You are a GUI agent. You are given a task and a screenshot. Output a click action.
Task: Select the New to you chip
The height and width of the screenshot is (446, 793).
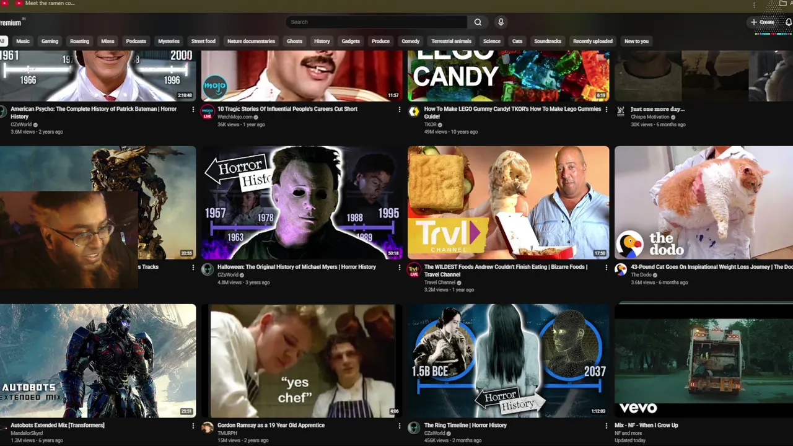pyautogui.click(x=636, y=41)
